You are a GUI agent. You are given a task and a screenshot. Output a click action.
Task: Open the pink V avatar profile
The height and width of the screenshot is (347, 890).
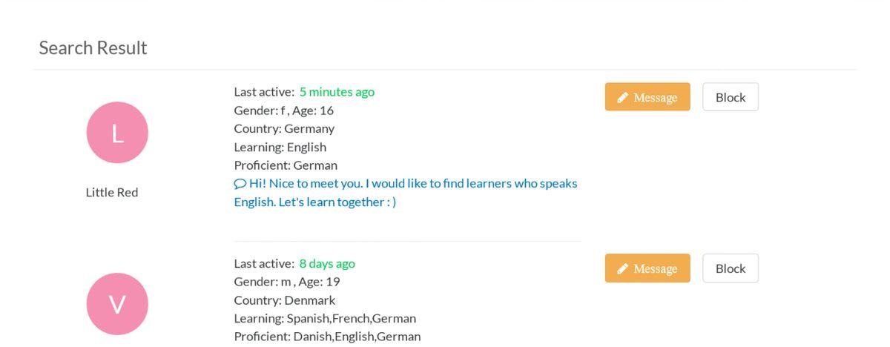pyautogui.click(x=117, y=304)
